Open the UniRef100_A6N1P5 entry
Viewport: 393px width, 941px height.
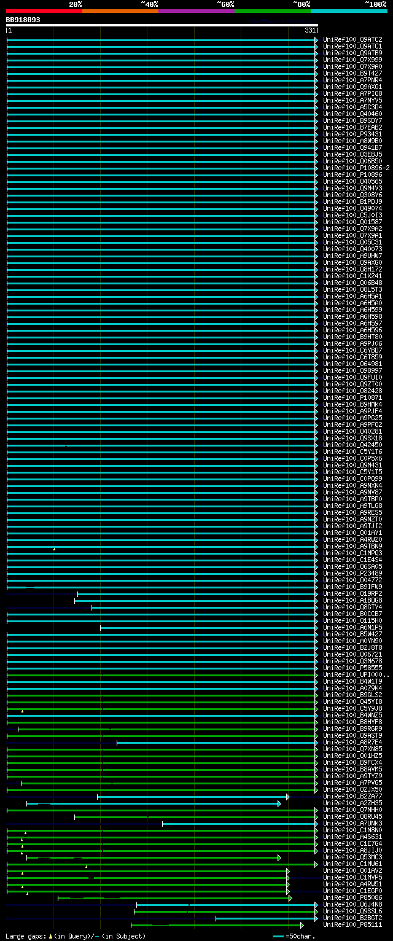(x=352, y=628)
